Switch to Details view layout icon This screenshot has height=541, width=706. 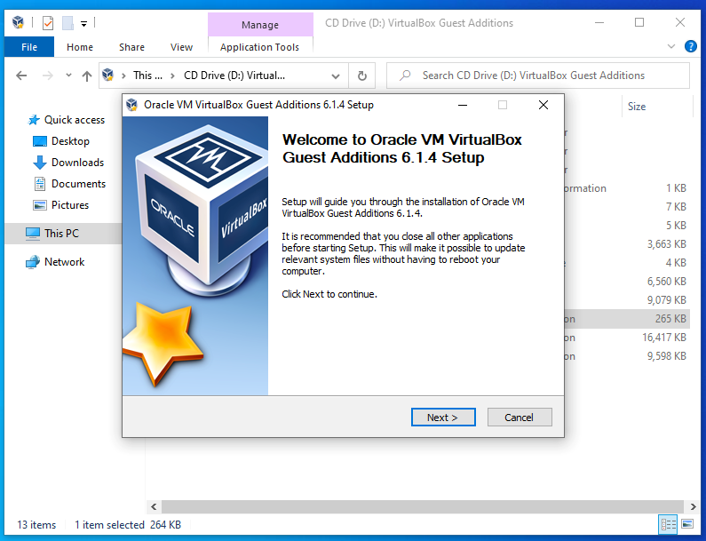pos(668,524)
